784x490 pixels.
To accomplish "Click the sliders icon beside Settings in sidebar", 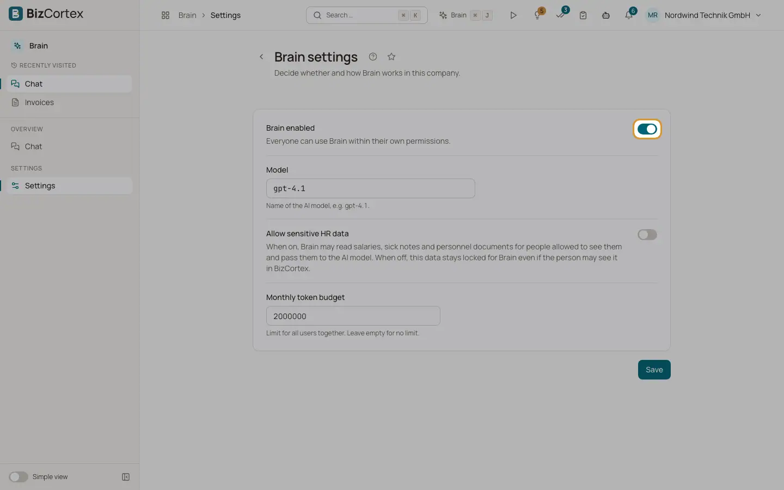I will (x=15, y=186).
